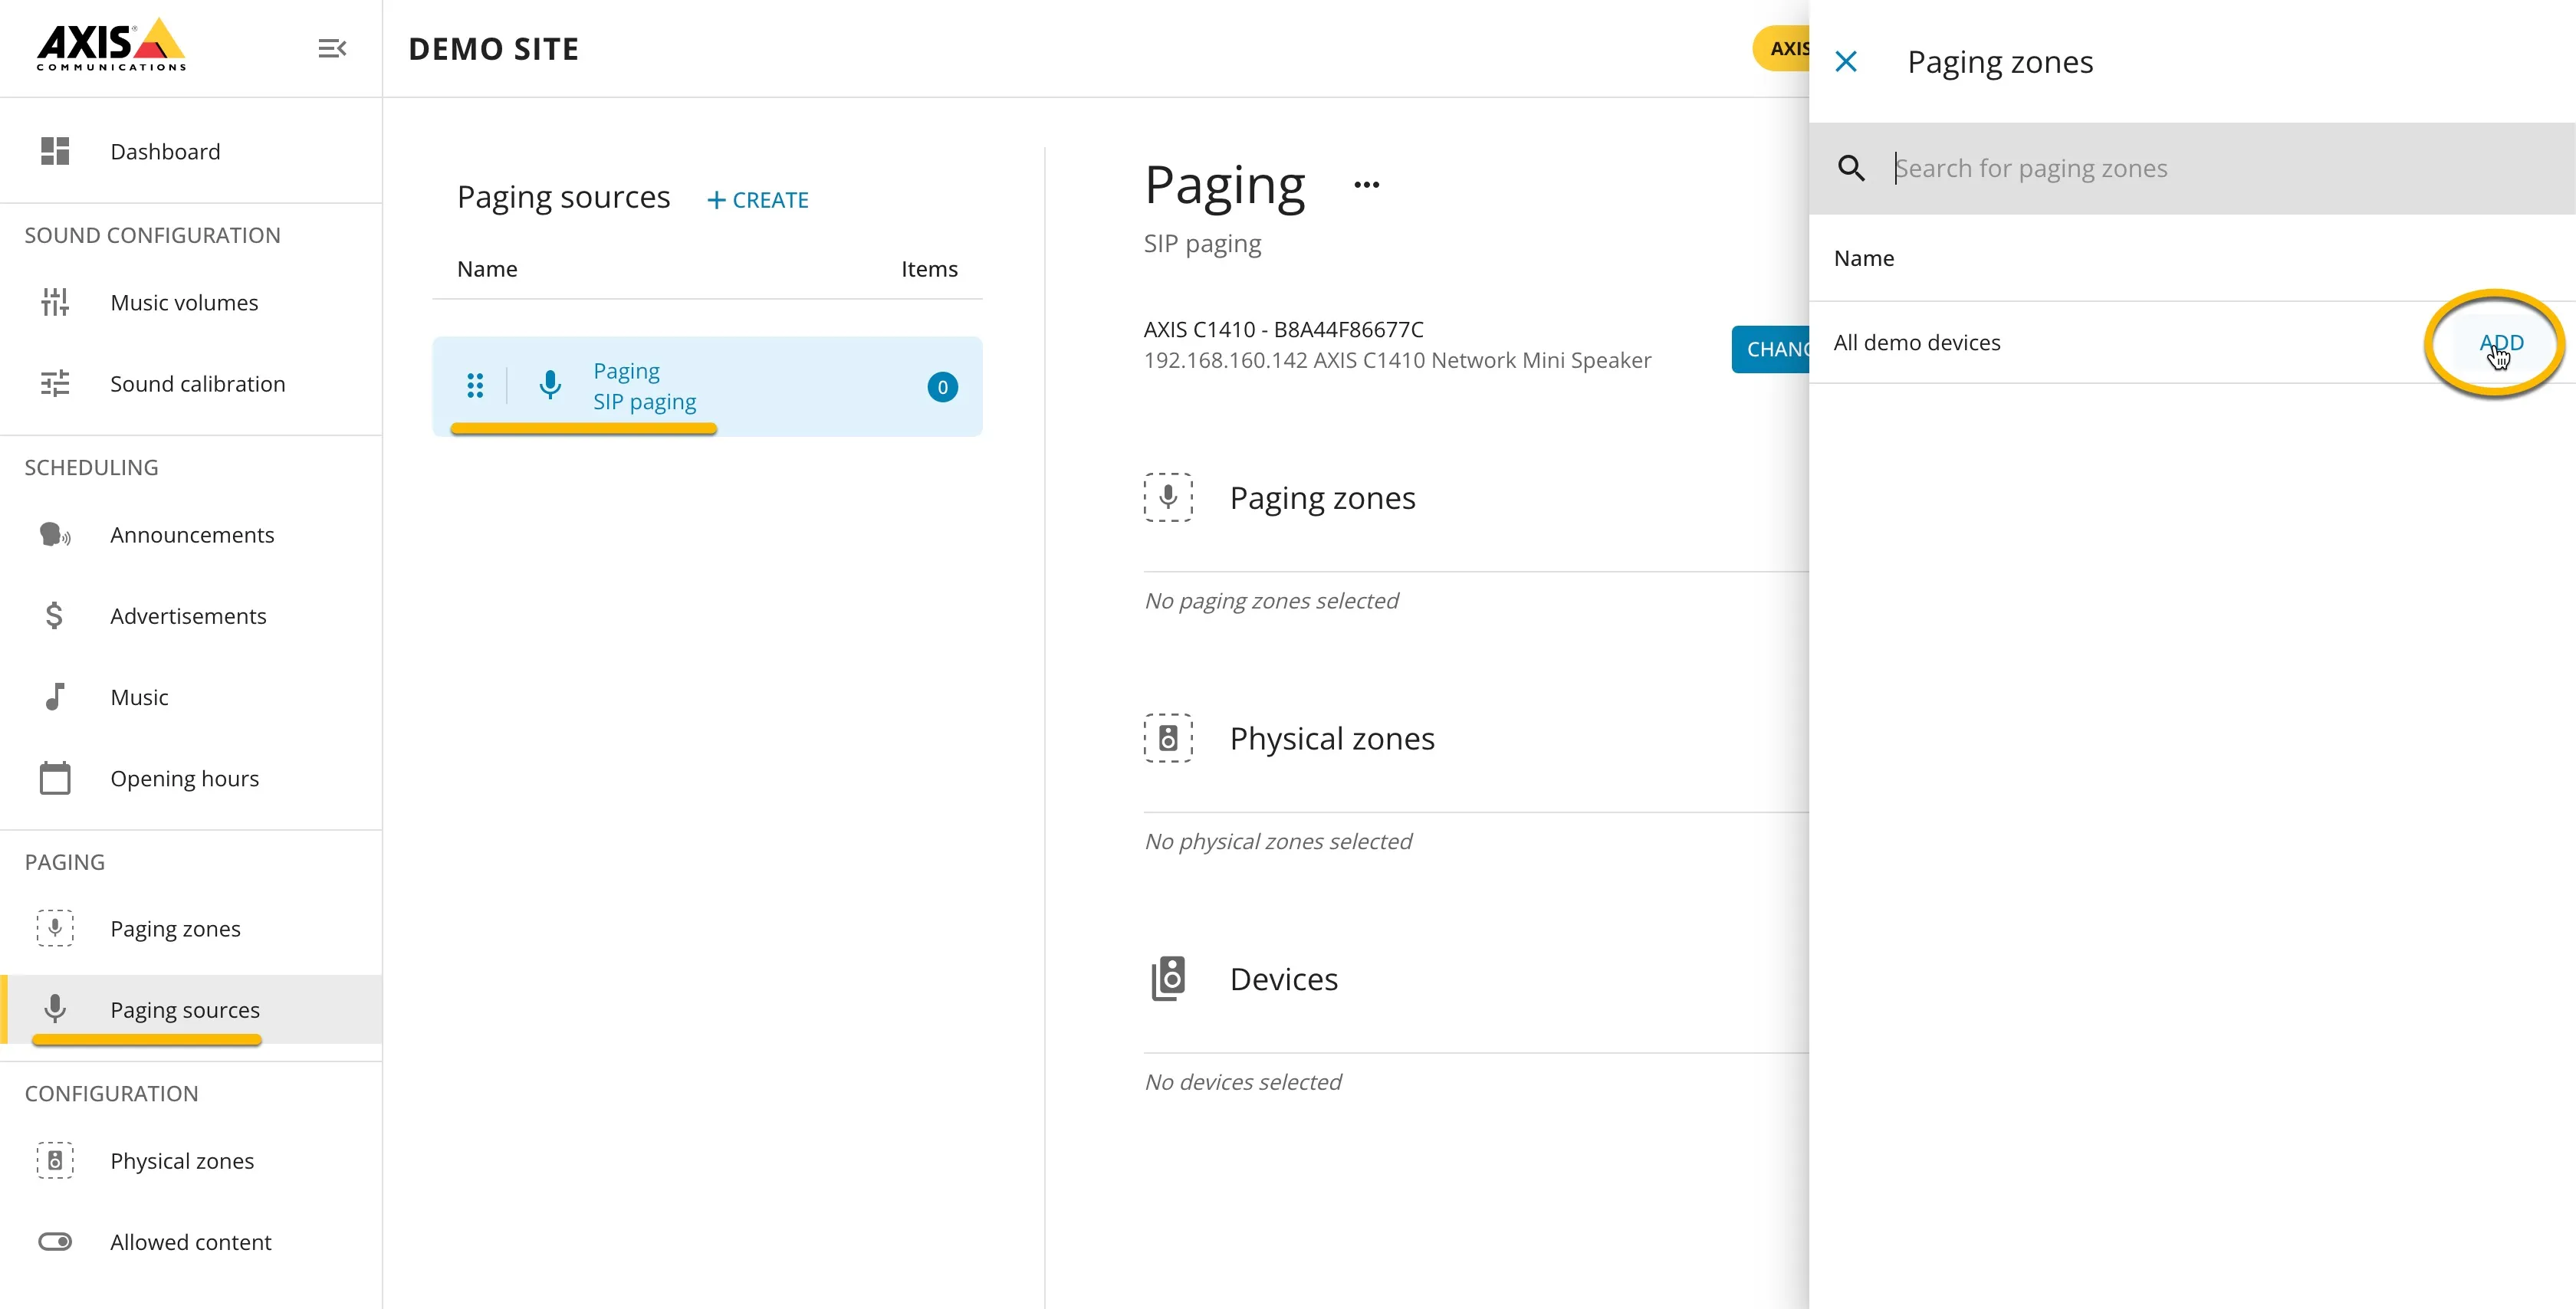Image resolution: width=2576 pixels, height=1309 pixels.
Task: Create a new paging source
Action: click(758, 200)
